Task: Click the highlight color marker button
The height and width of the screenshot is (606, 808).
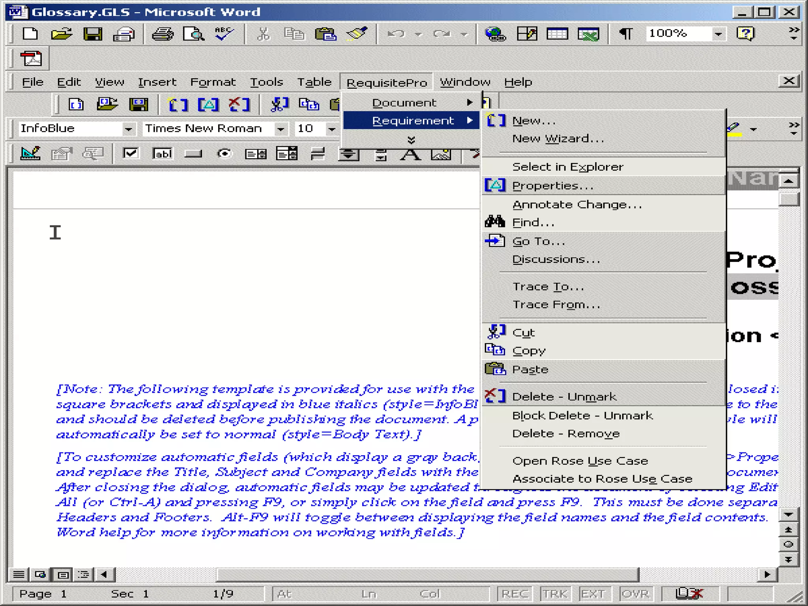Action: click(735, 128)
